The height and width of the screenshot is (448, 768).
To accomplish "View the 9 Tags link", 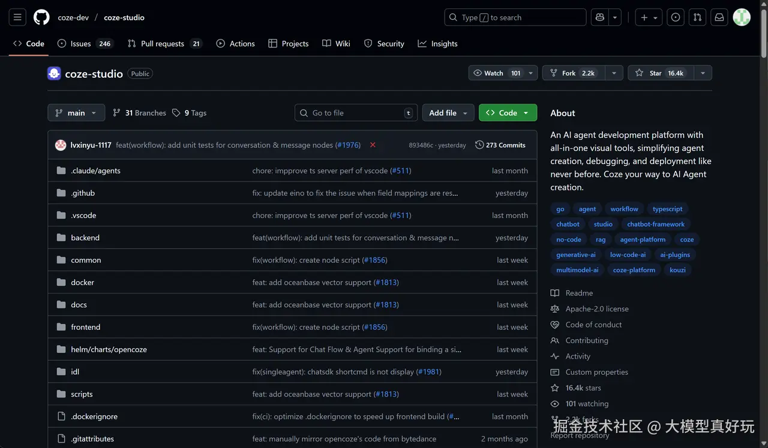I will point(189,113).
